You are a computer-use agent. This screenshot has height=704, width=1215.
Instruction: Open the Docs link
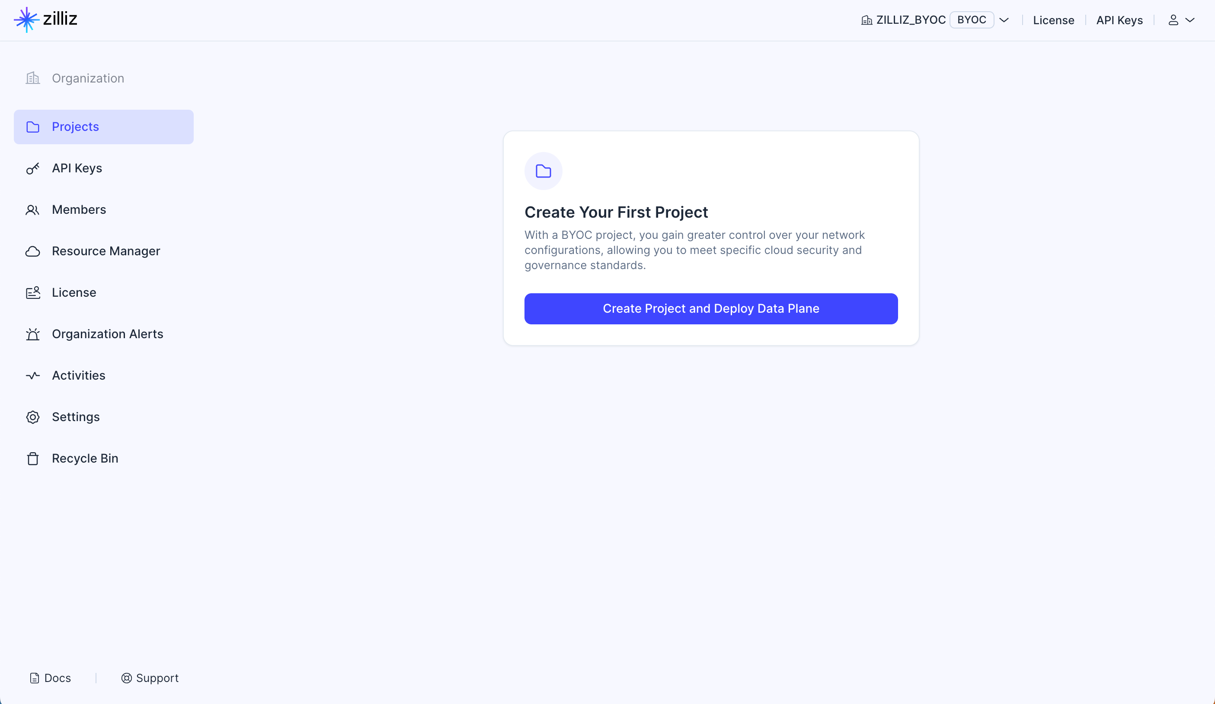(x=51, y=678)
